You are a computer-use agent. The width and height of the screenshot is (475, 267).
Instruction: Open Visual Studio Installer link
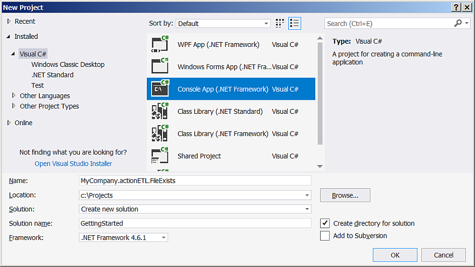point(73,163)
